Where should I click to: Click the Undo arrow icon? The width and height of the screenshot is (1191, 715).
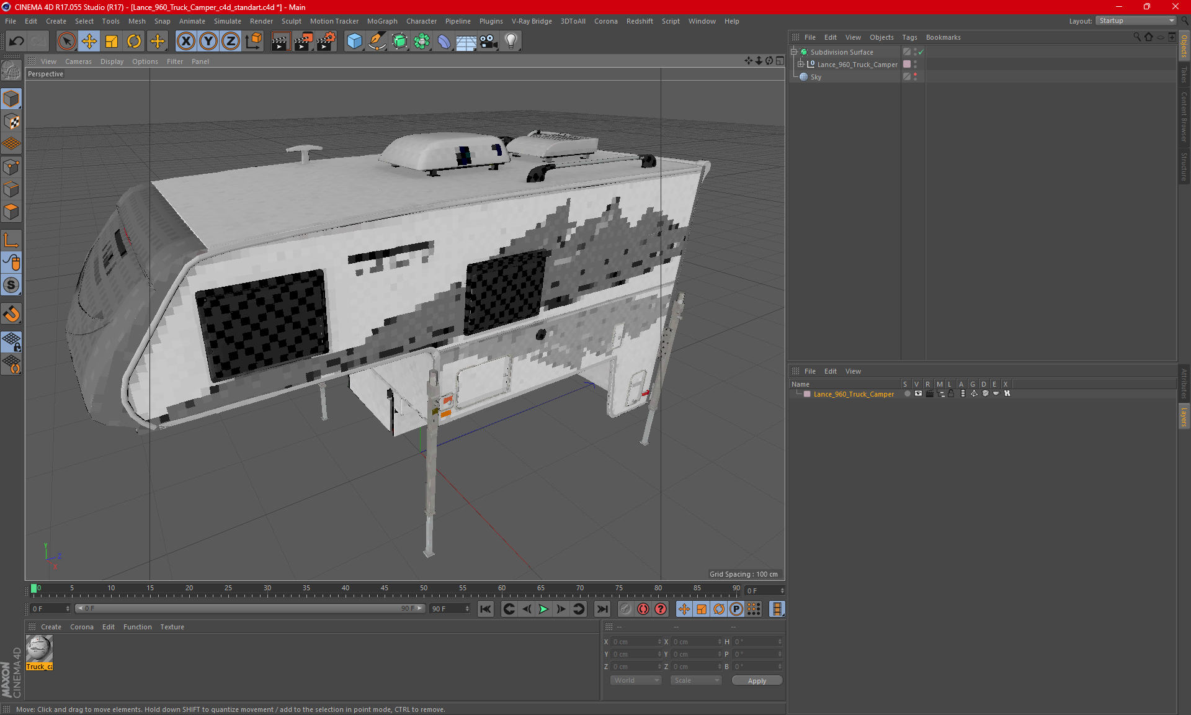click(x=16, y=41)
